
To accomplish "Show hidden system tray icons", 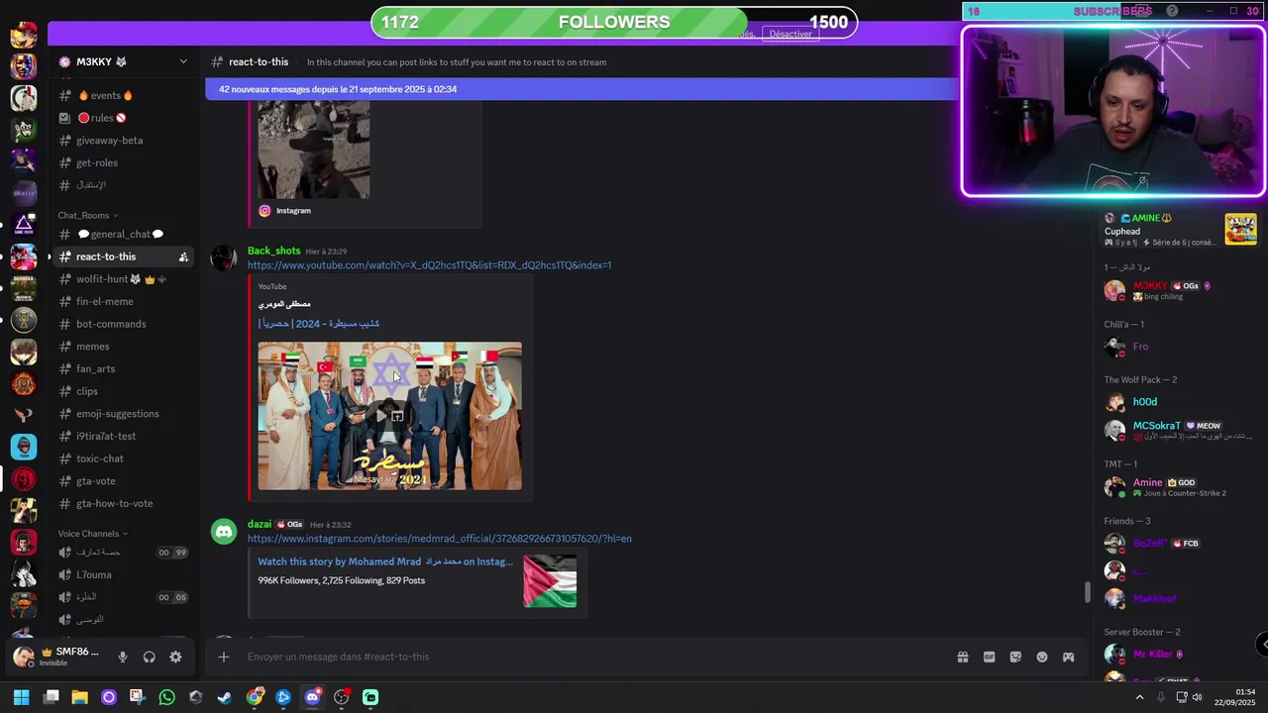I will pyautogui.click(x=1139, y=697).
